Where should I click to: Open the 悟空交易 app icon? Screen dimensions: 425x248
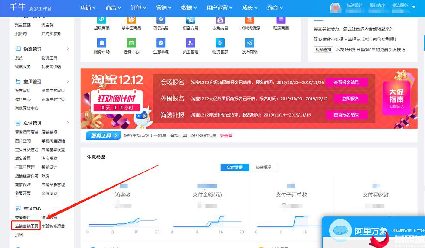(x=190, y=20)
